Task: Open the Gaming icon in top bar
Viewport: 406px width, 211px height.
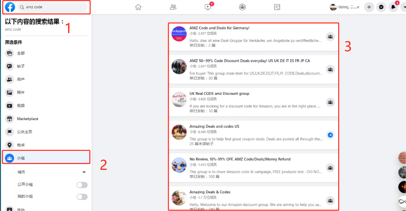Action: pos(277,7)
